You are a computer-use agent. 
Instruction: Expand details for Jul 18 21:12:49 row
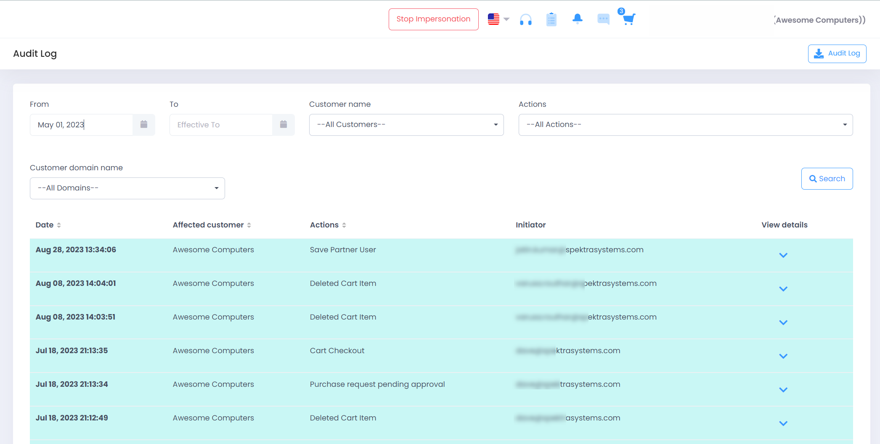click(783, 423)
